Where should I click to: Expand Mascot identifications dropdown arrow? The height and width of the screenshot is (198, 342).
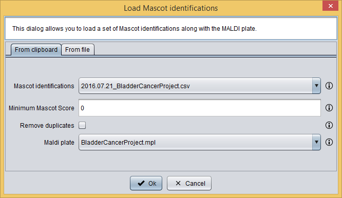[316, 86]
